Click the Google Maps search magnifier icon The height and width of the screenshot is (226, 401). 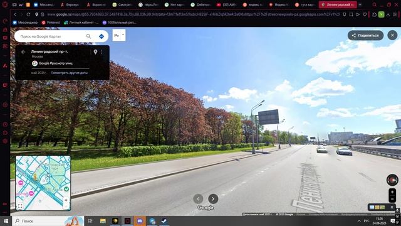pyautogui.click(x=88, y=36)
